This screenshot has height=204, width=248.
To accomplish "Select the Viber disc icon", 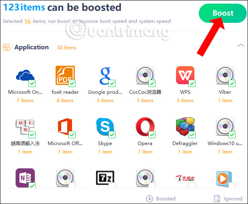I will [225, 75].
